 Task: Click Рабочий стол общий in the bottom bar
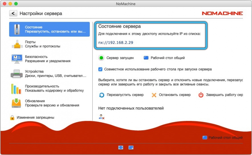226,137
